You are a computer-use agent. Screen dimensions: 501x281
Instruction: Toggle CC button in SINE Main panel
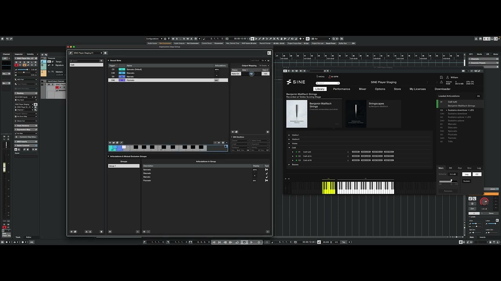tap(477, 174)
